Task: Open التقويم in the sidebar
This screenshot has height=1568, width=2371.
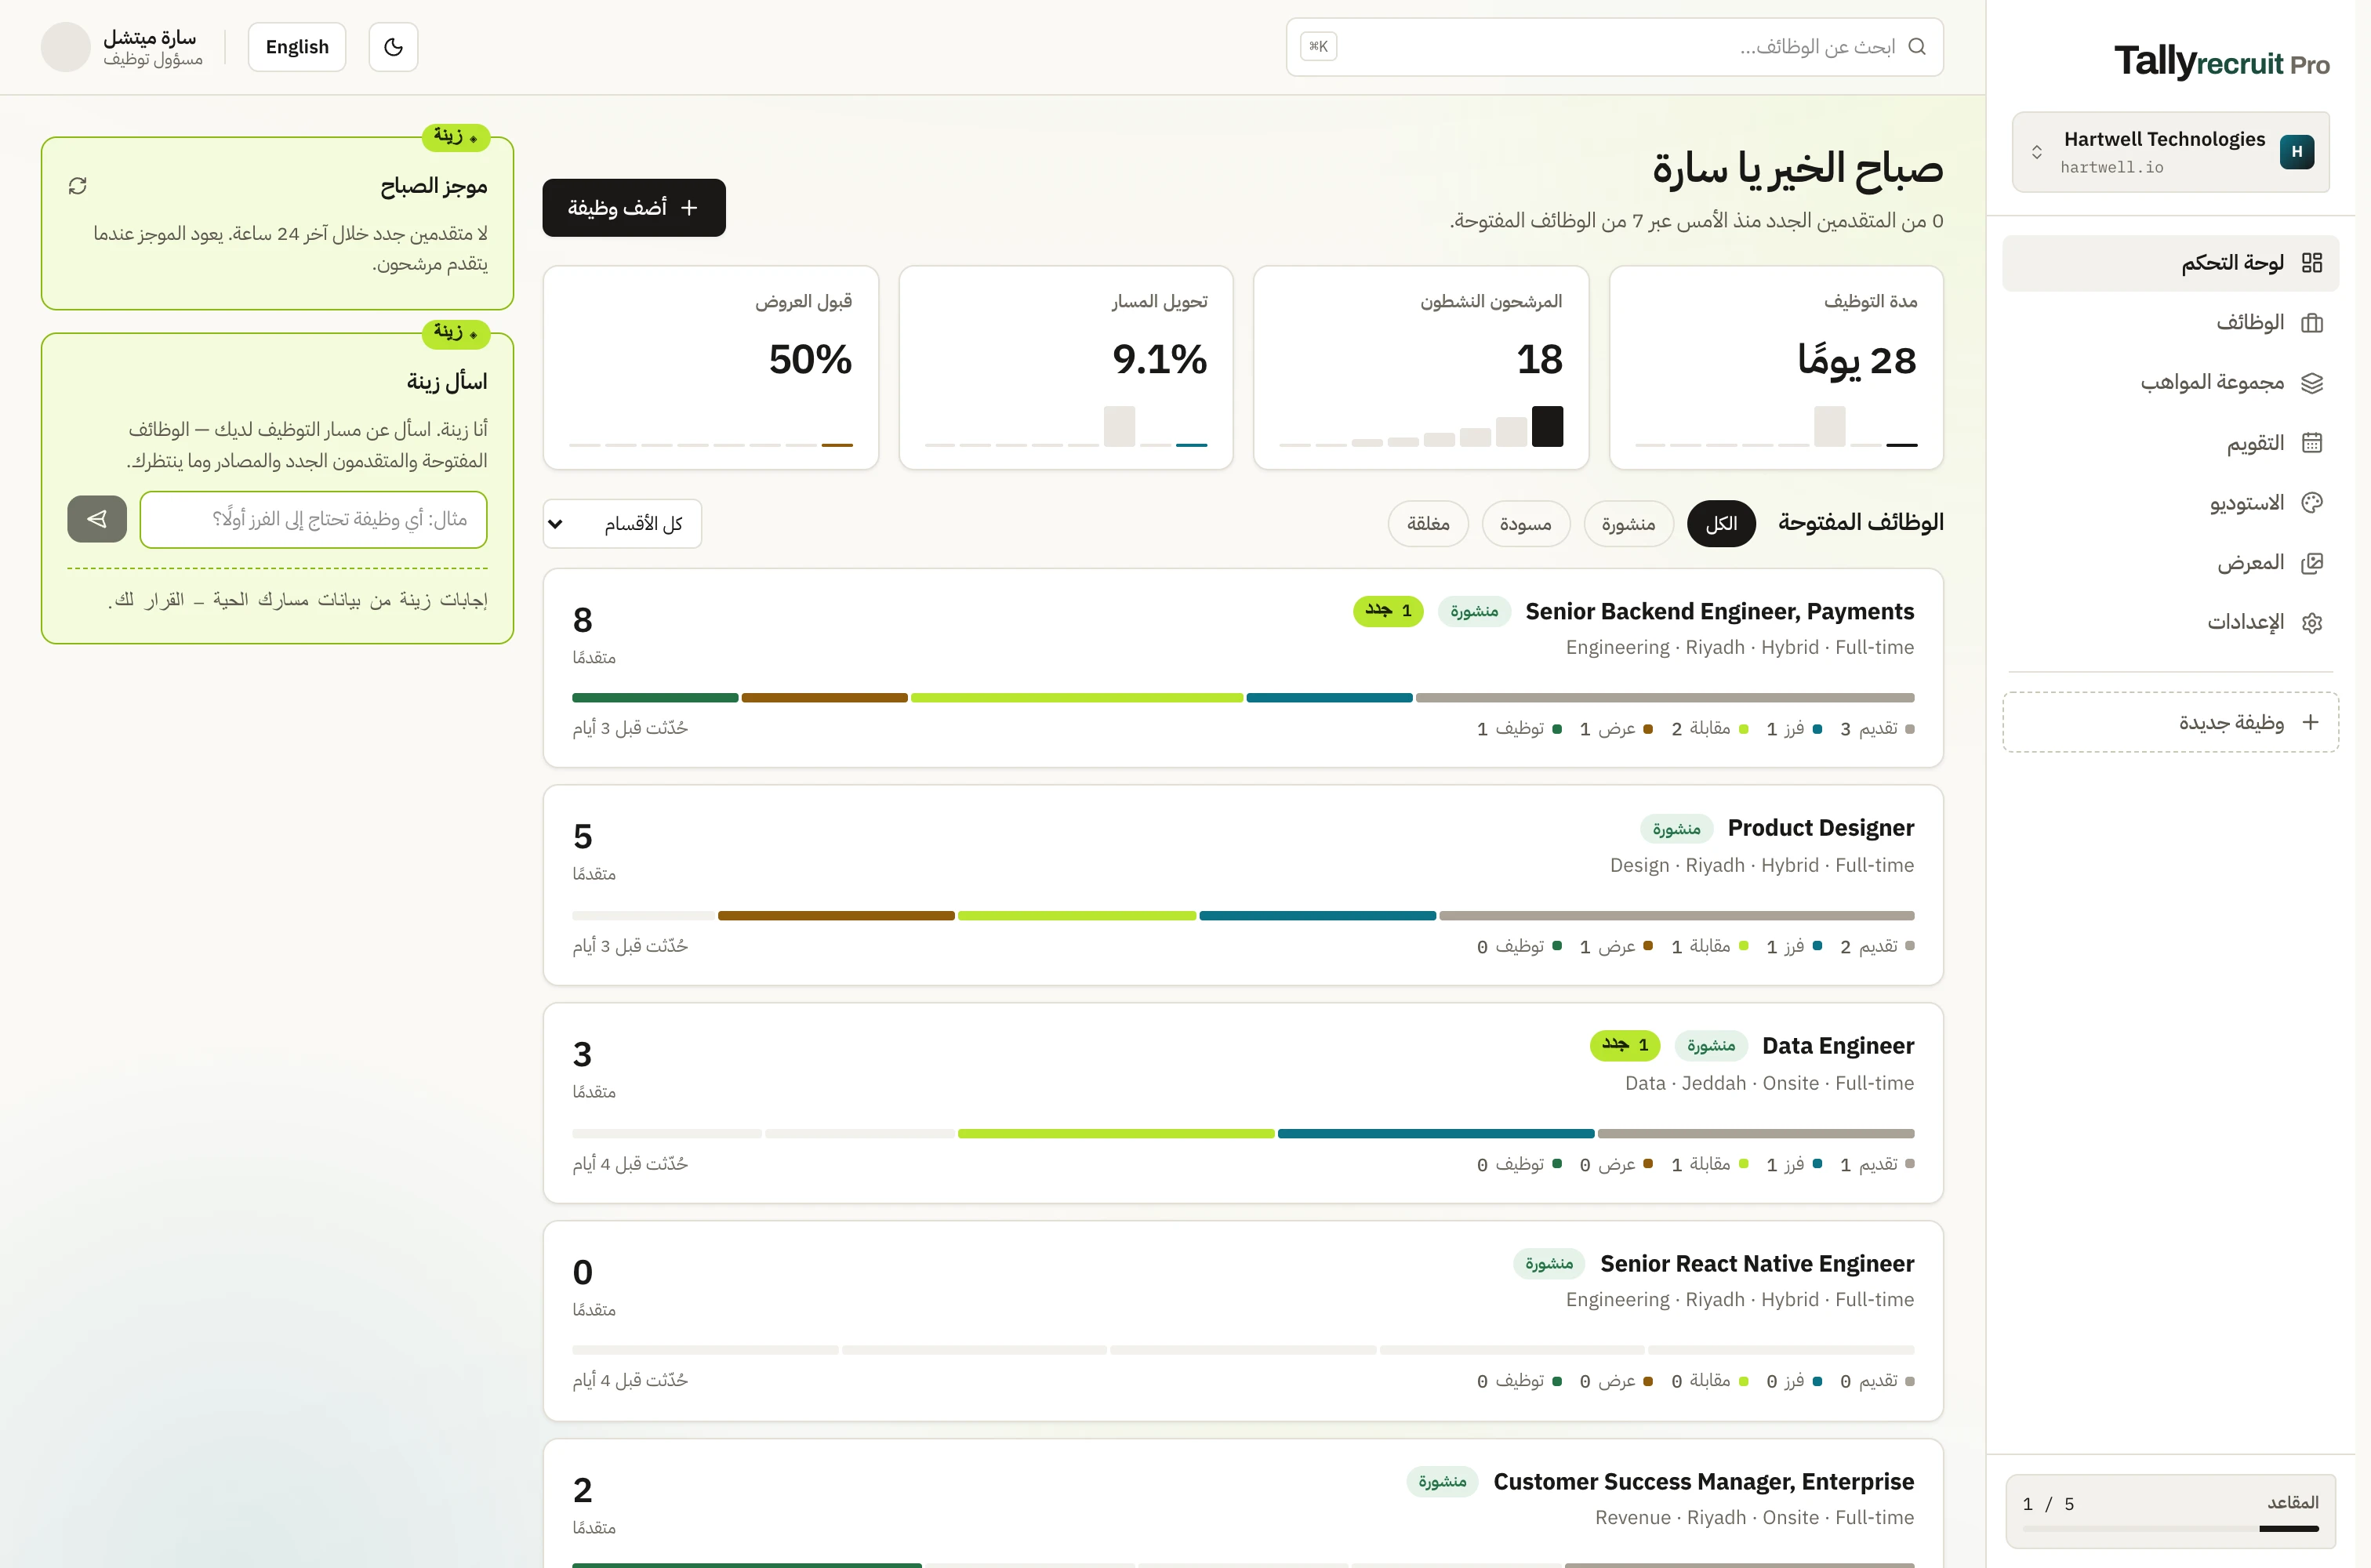Action: [x=2170, y=443]
